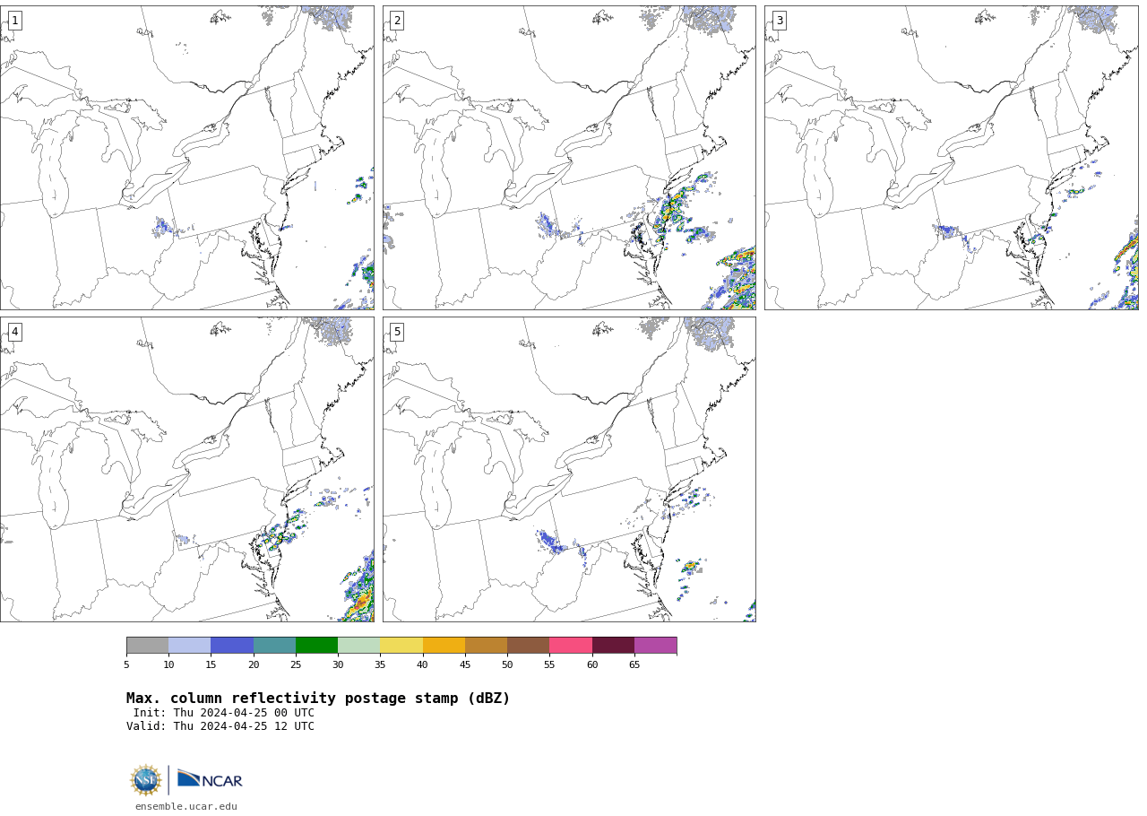Click the NCAR logo
This screenshot has height=816, width=1147.
[x=210, y=780]
